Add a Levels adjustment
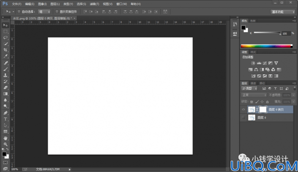This screenshot has width=298, height=172. pos(259,63)
